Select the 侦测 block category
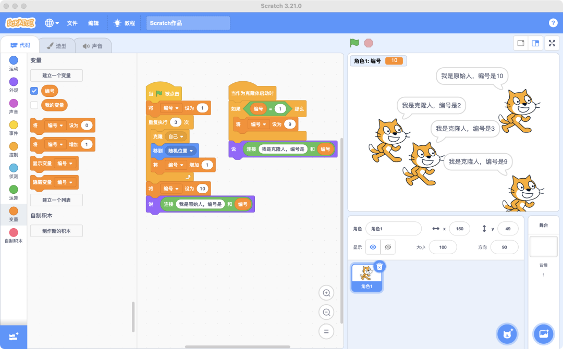This screenshot has width=563, height=349. [x=14, y=171]
